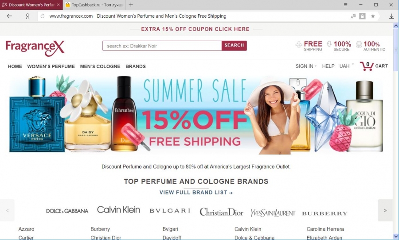This screenshot has width=399, height=240.
Task: Expand the SIGN IN dropdown
Action: 306,66
